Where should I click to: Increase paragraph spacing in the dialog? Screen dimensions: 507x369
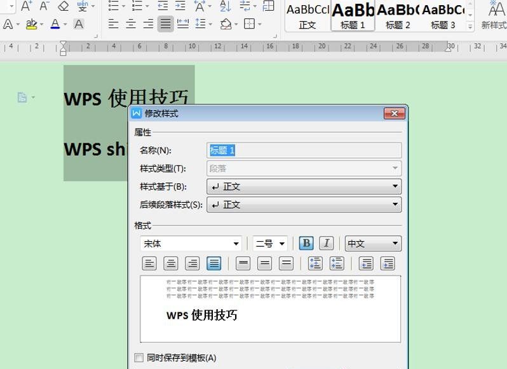[x=315, y=263]
